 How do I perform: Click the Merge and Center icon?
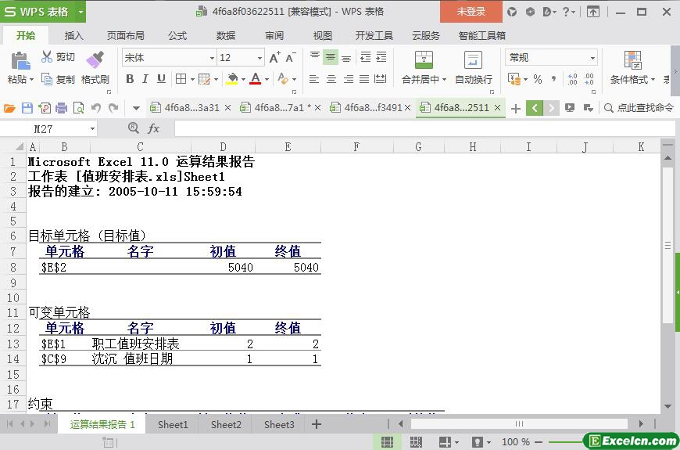click(x=423, y=61)
